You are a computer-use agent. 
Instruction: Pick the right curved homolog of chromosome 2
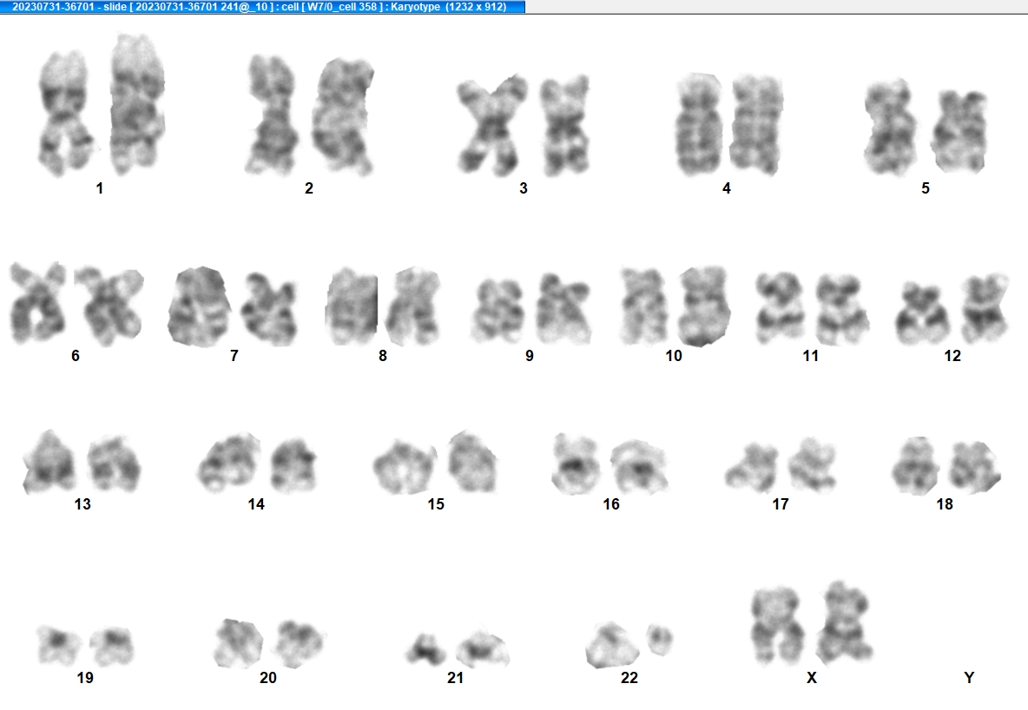point(342,116)
